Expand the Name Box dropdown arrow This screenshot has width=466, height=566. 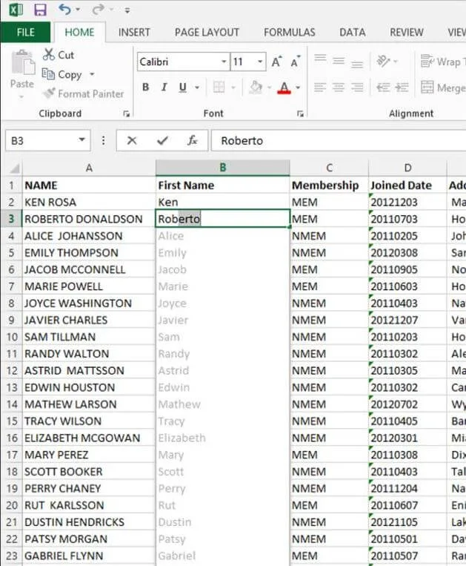pos(81,140)
